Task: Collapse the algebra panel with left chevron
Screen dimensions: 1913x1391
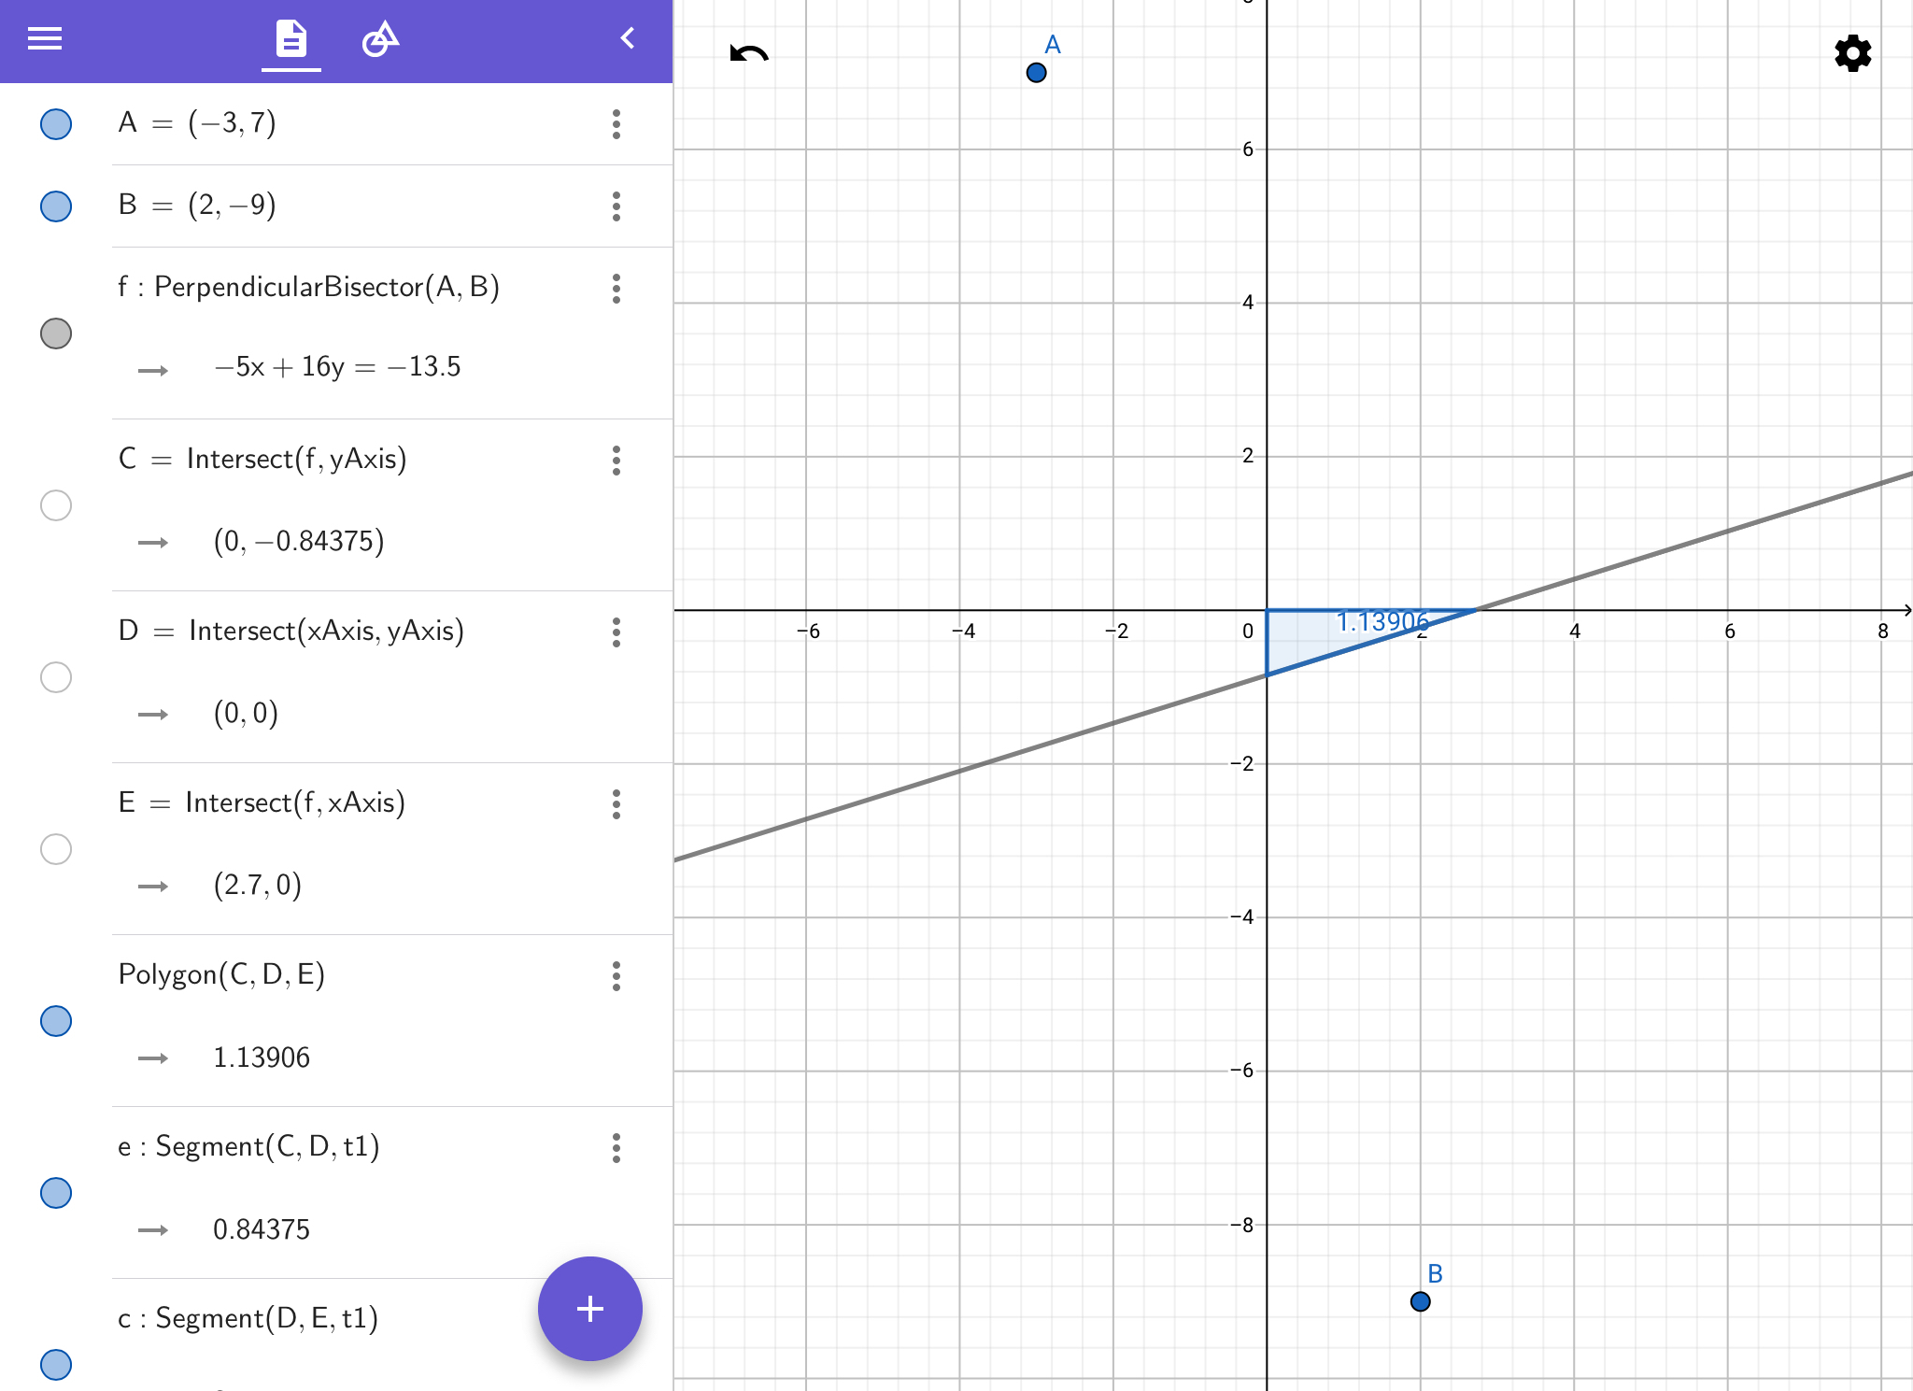Action: click(628, 38)
